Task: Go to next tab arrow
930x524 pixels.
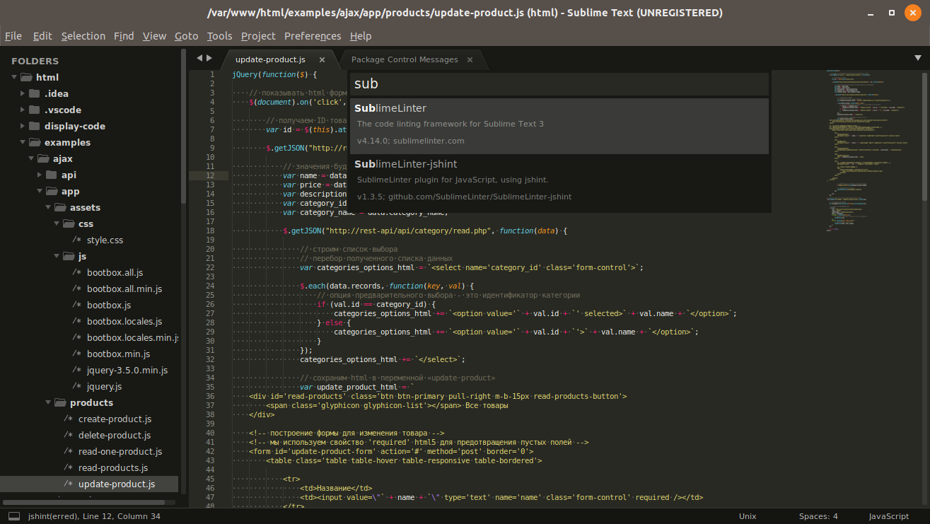Action: click(209, 58)
